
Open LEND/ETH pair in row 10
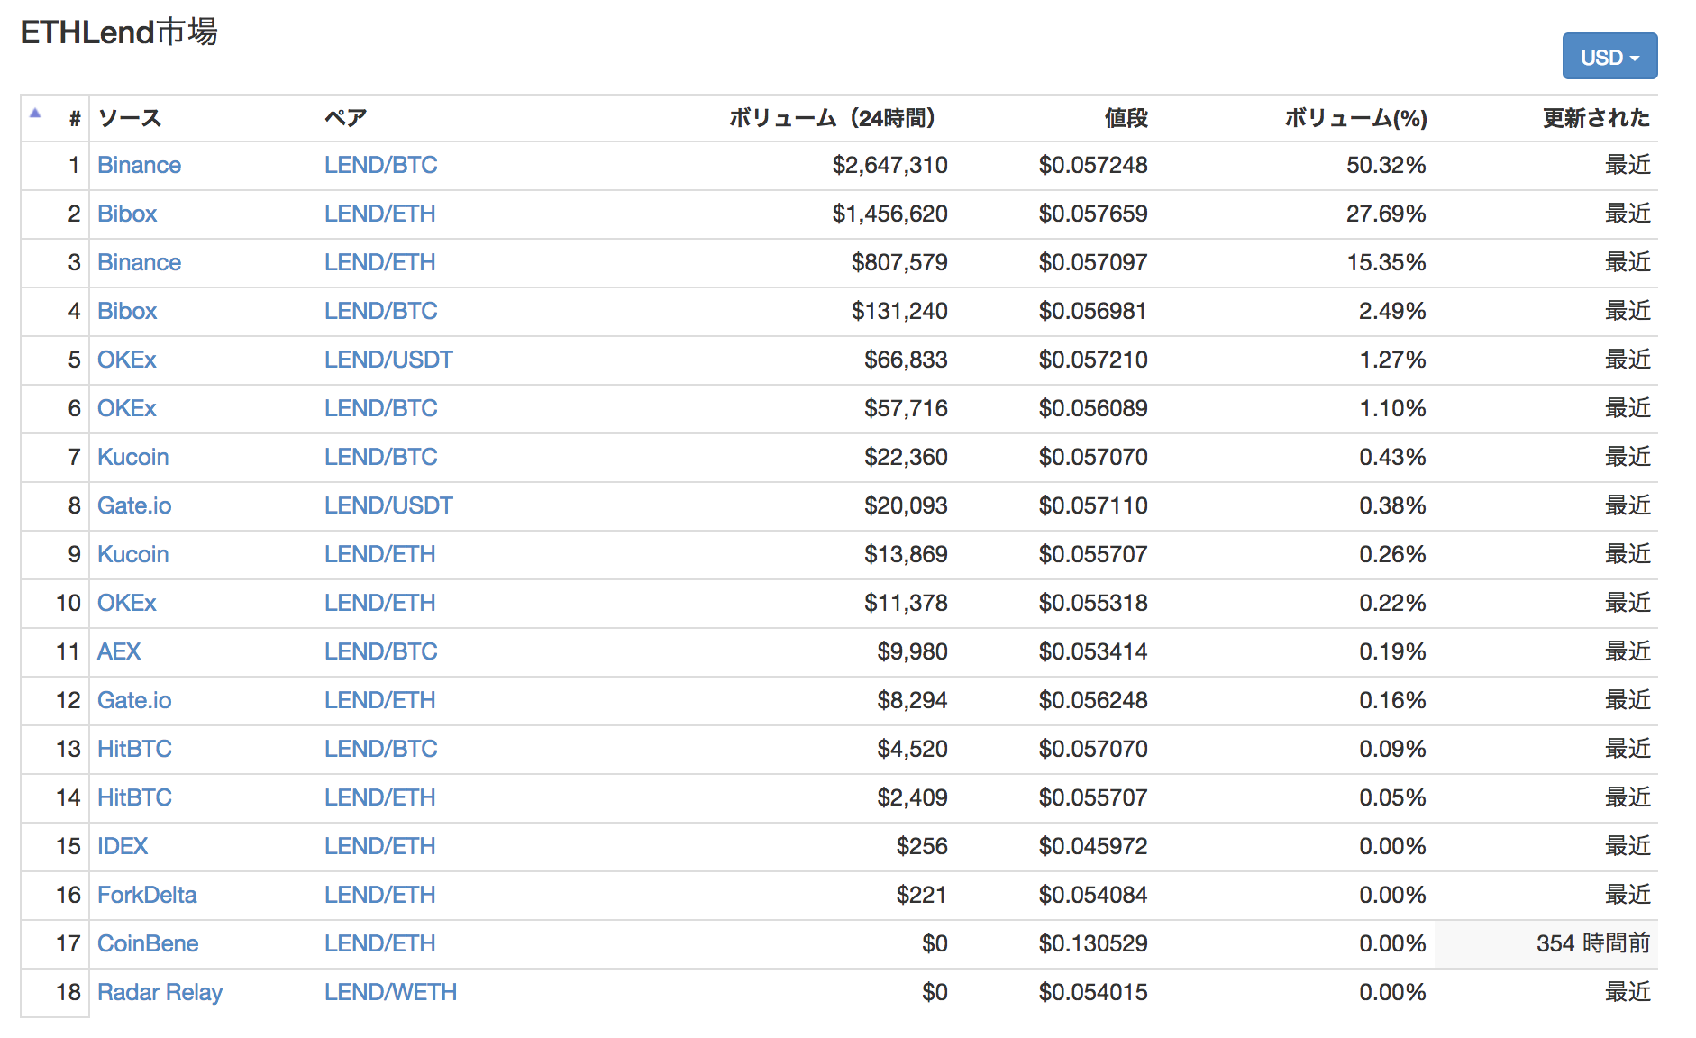pos(379,603)
